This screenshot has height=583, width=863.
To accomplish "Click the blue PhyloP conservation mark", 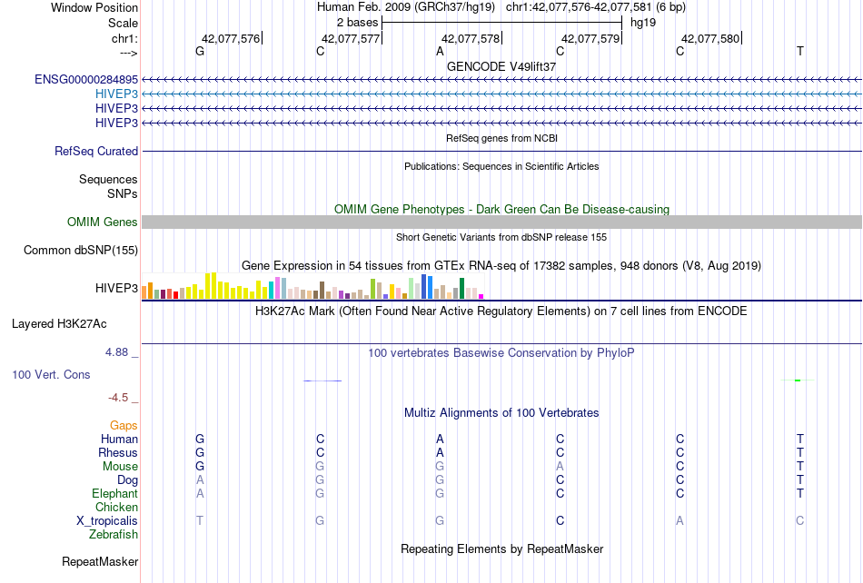I will click(322, 380).
